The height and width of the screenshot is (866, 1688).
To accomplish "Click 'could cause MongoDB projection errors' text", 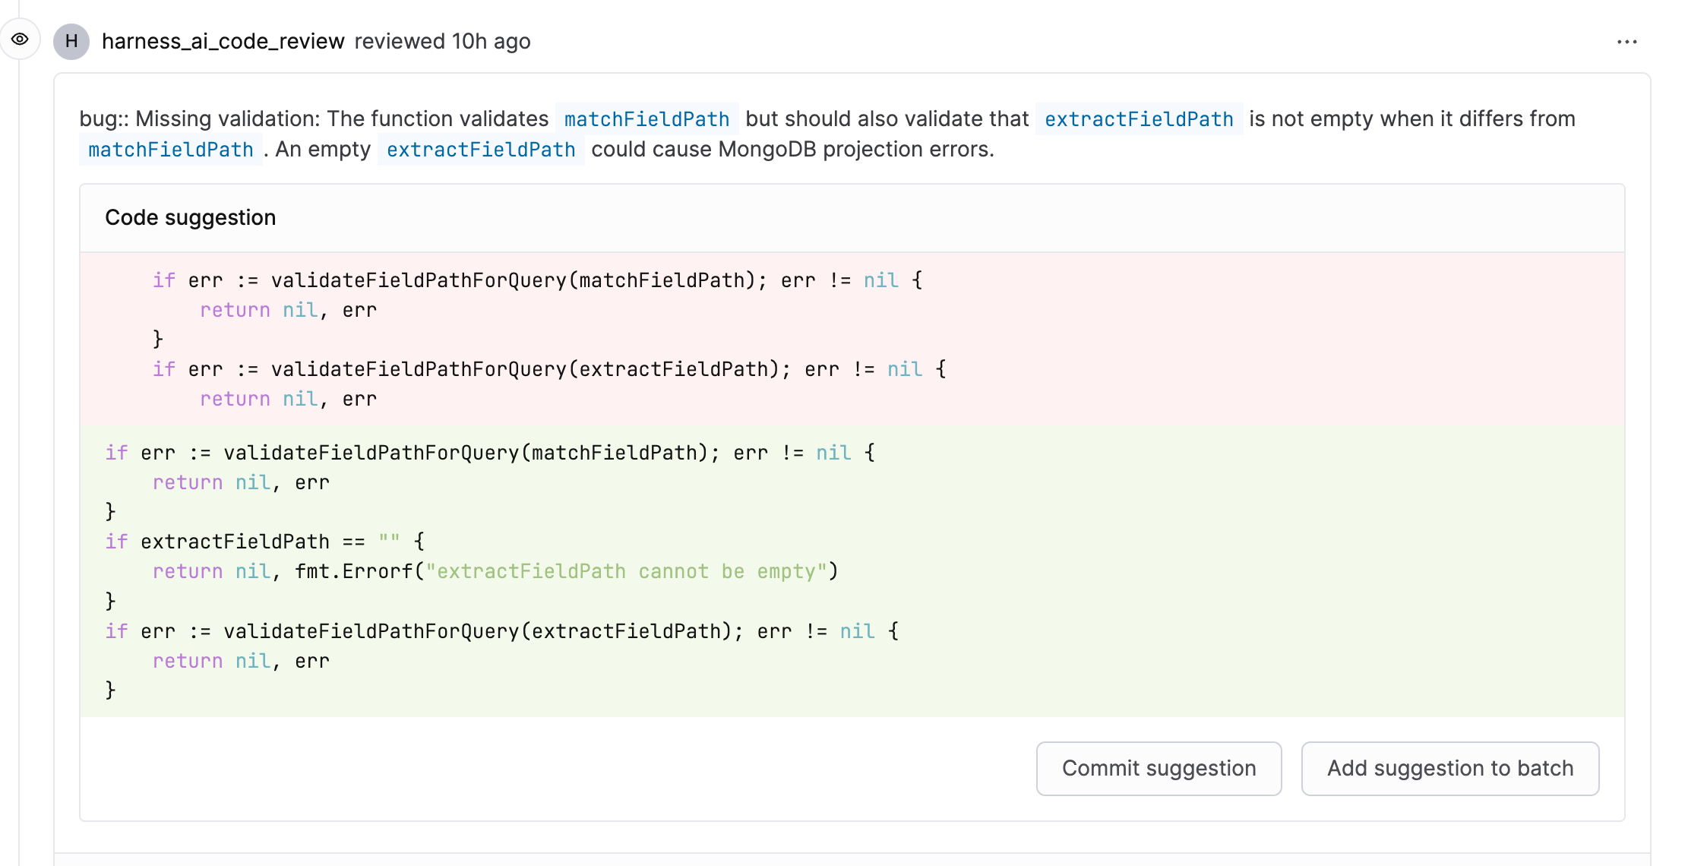I will pos(792,150).
